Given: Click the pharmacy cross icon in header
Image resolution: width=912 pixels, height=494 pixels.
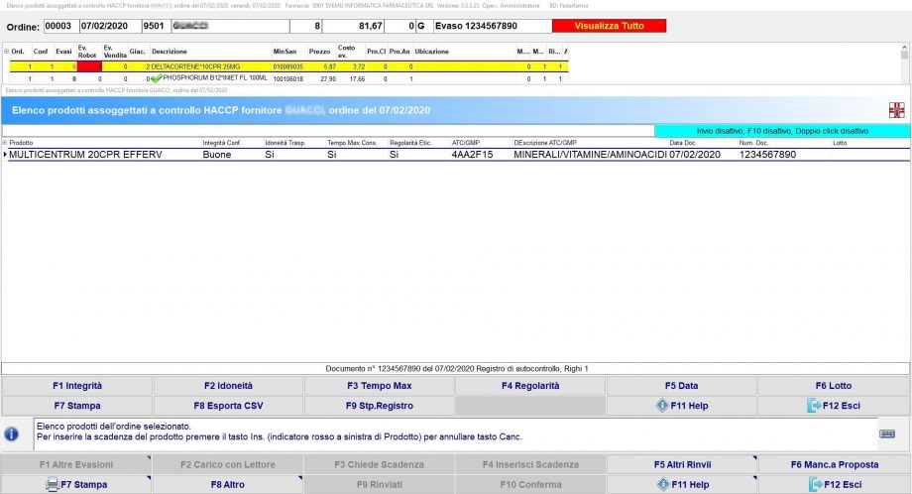Looking at the screenshot, I should (x=896, y=109).
